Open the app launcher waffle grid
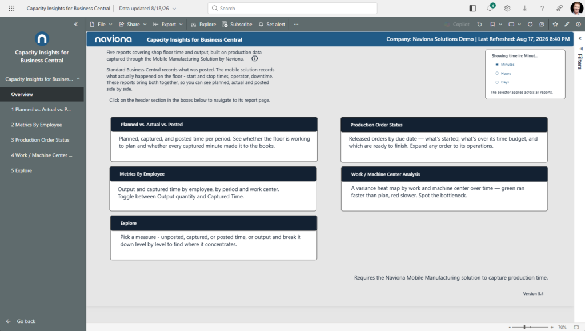 pos(11,8)
